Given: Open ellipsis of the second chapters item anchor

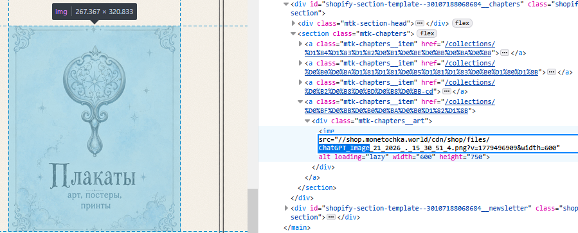Looking at the screenshot, I should point(552,72).
